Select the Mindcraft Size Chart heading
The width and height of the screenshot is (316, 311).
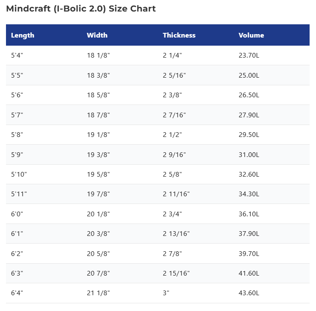(x=81, y=9)
